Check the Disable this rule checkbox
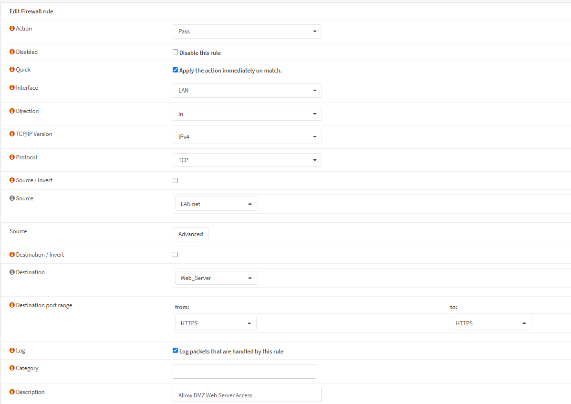This screenshot has width=571, height=404. tap(175, 52)
